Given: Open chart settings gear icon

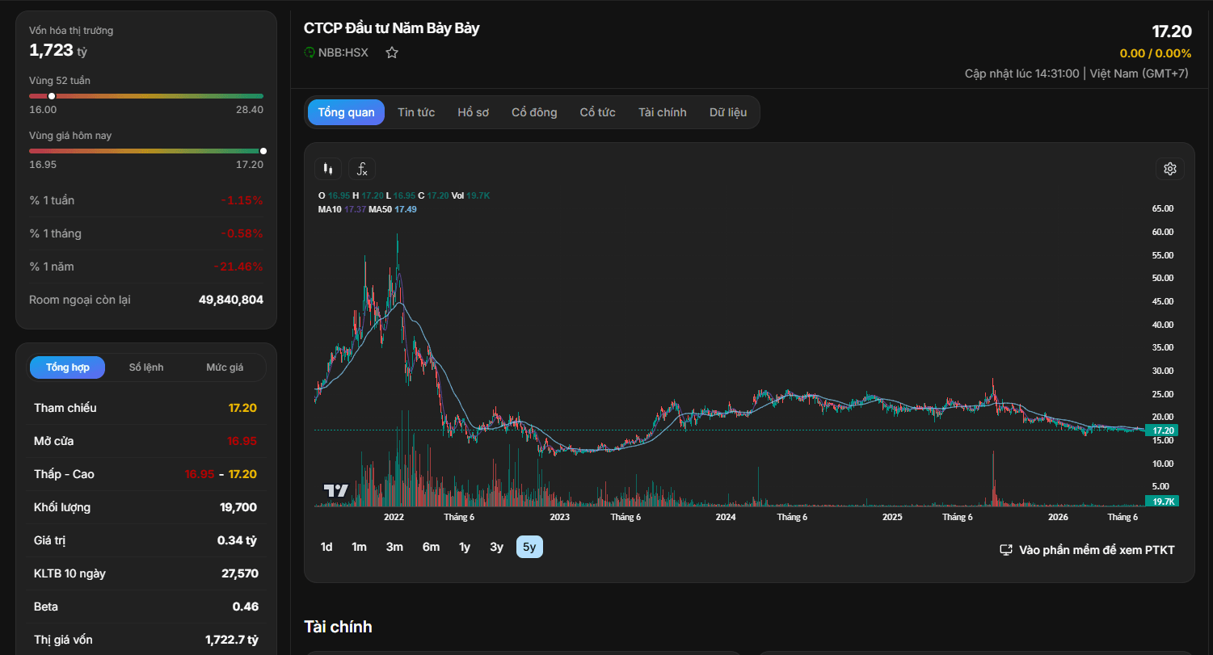Looking at the screenshot, I should [1169, 169].
